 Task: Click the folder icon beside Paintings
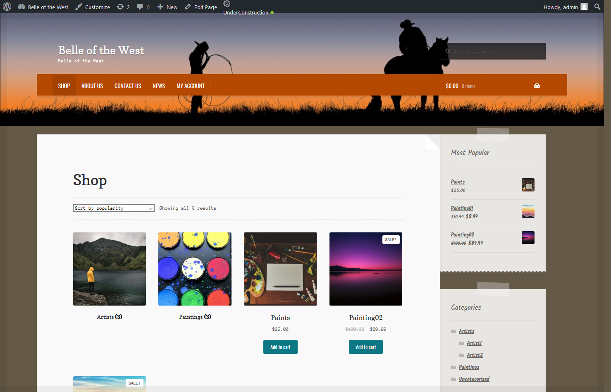point(453,367)
